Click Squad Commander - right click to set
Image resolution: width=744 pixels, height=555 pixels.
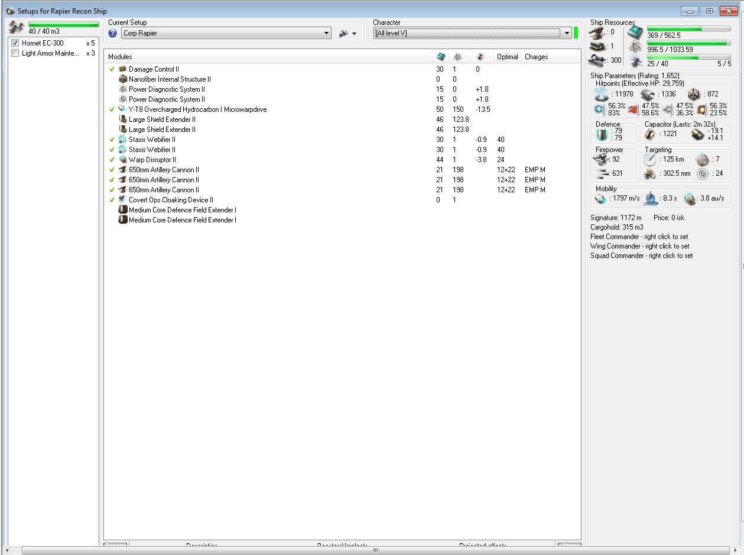click(642, 256)
